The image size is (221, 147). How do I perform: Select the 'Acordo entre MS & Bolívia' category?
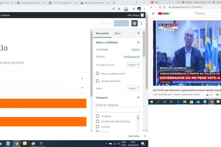98,121
